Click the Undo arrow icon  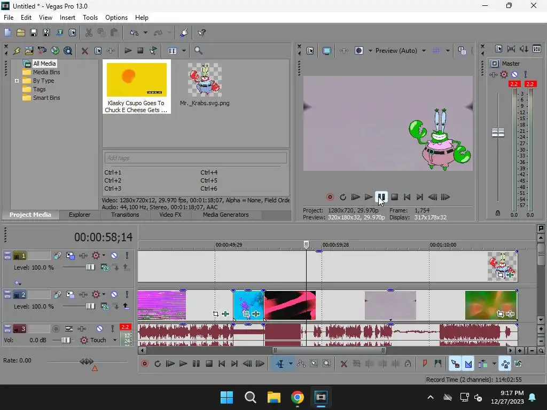tap(134, 33)
